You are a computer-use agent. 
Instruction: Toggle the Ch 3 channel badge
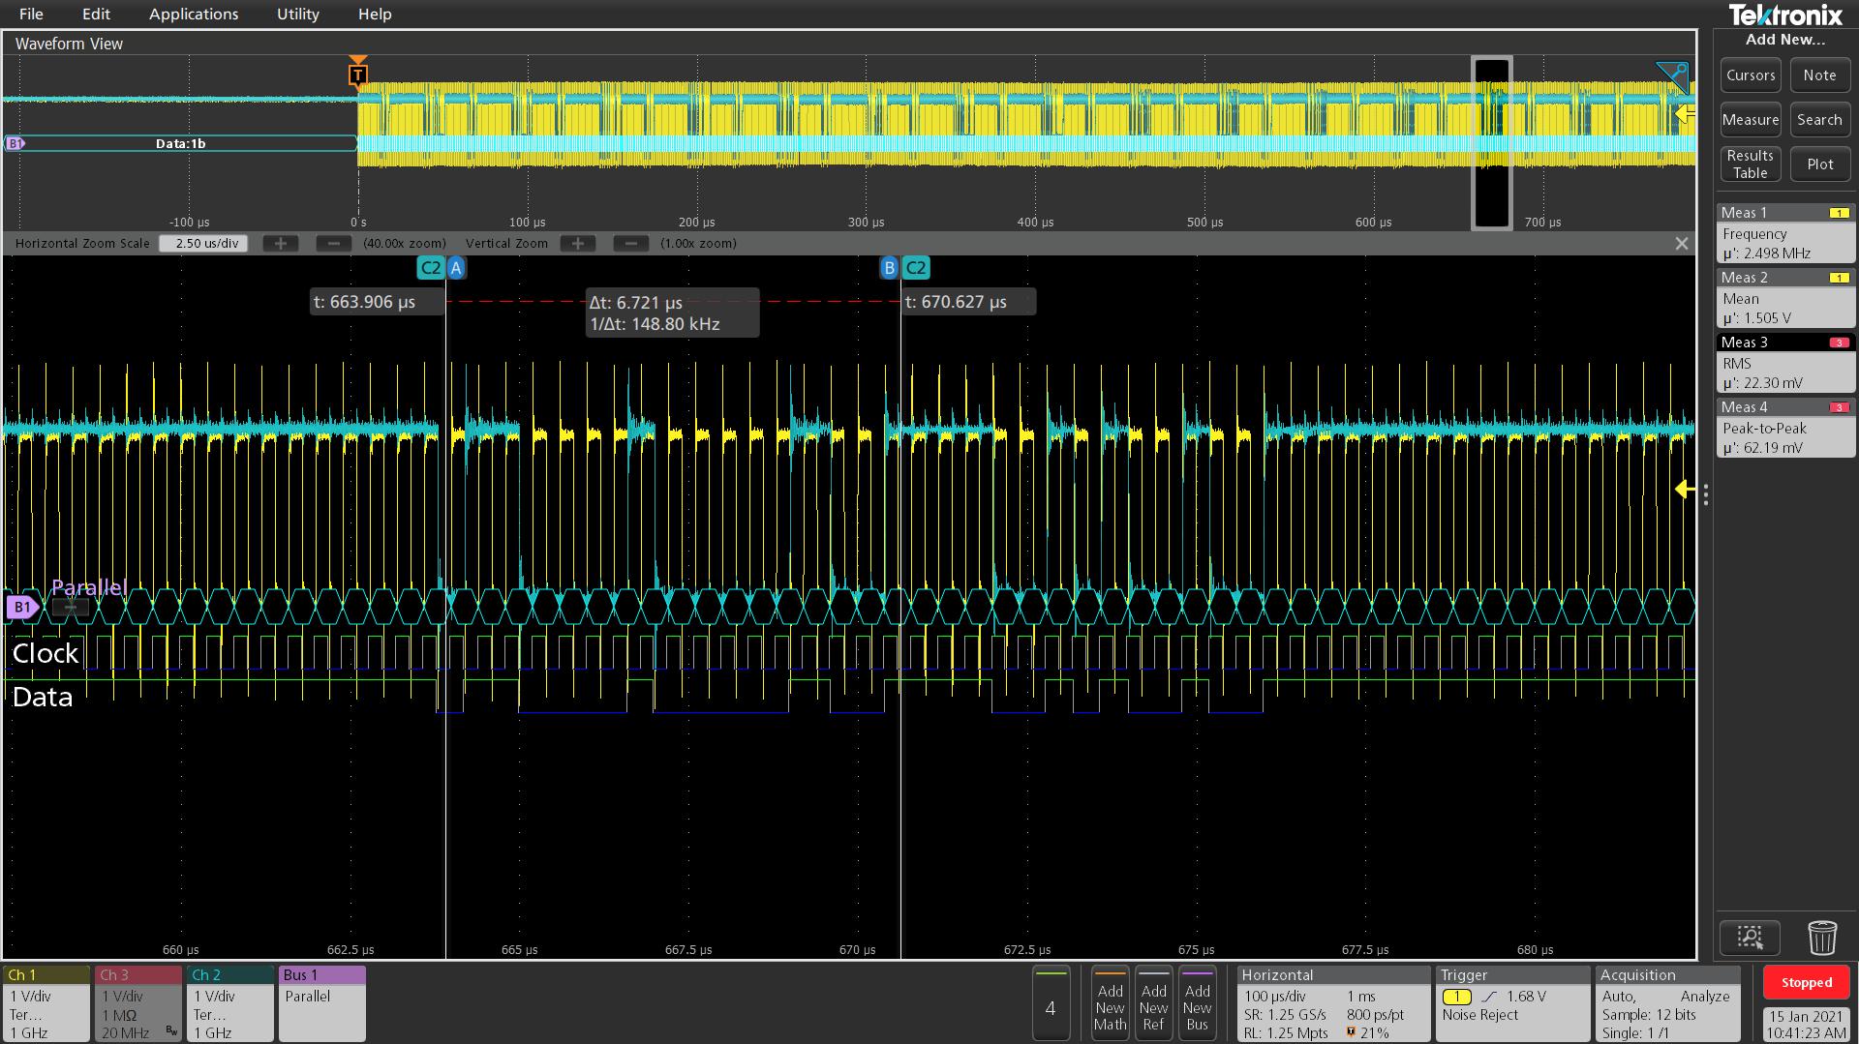137,1003
